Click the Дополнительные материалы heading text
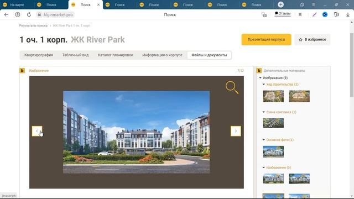Viewport: 354px width, 199px height. pos(284,71)
